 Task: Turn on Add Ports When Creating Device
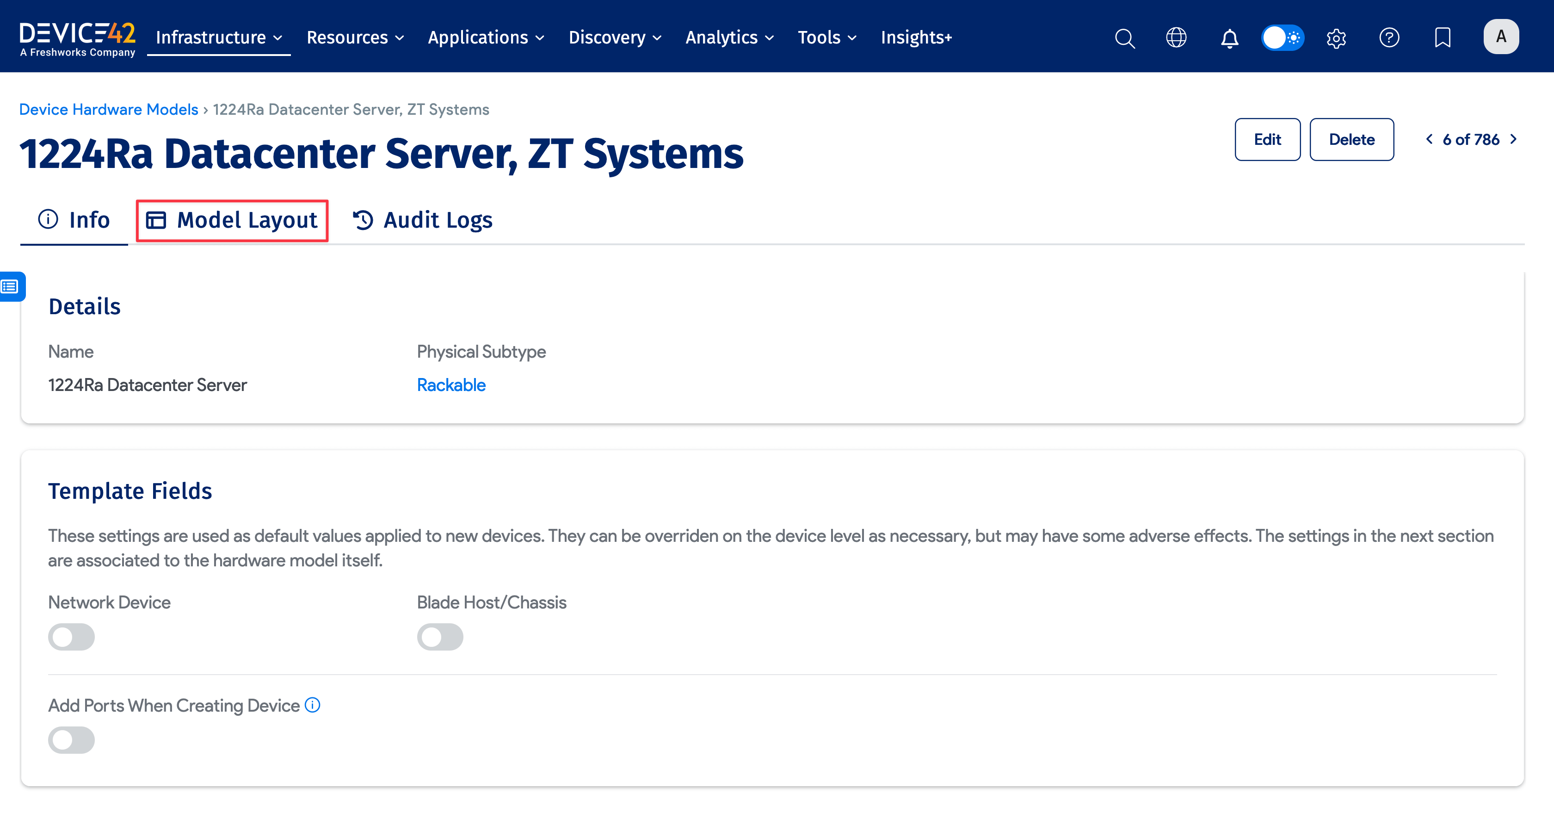(x=71, y=739)
